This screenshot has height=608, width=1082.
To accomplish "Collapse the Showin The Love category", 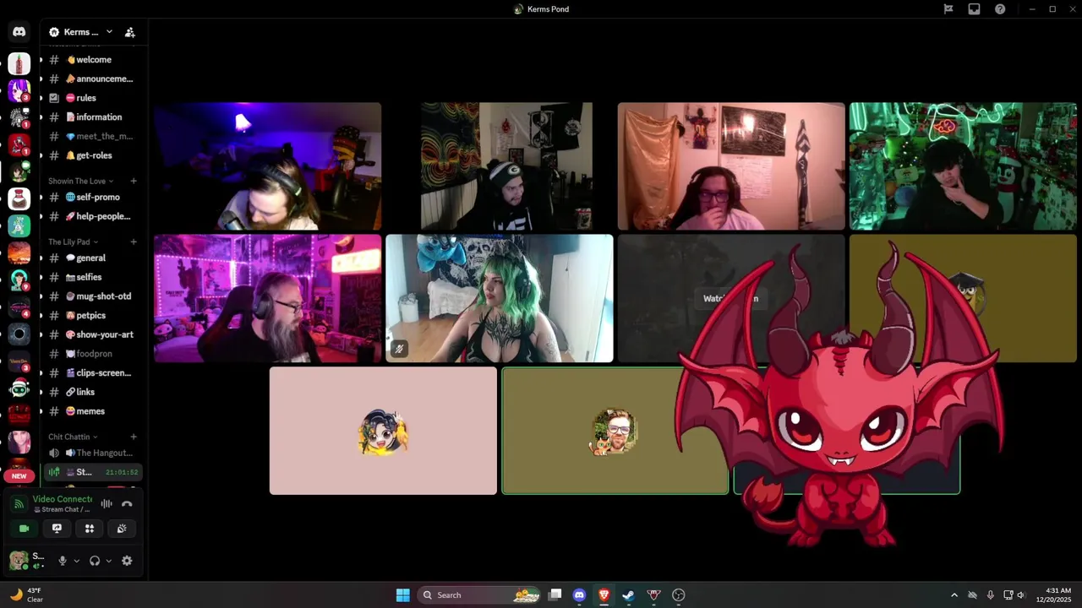I will (x=80, y=181).
